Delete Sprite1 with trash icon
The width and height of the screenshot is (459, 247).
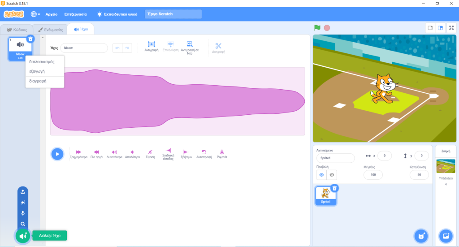334,188
